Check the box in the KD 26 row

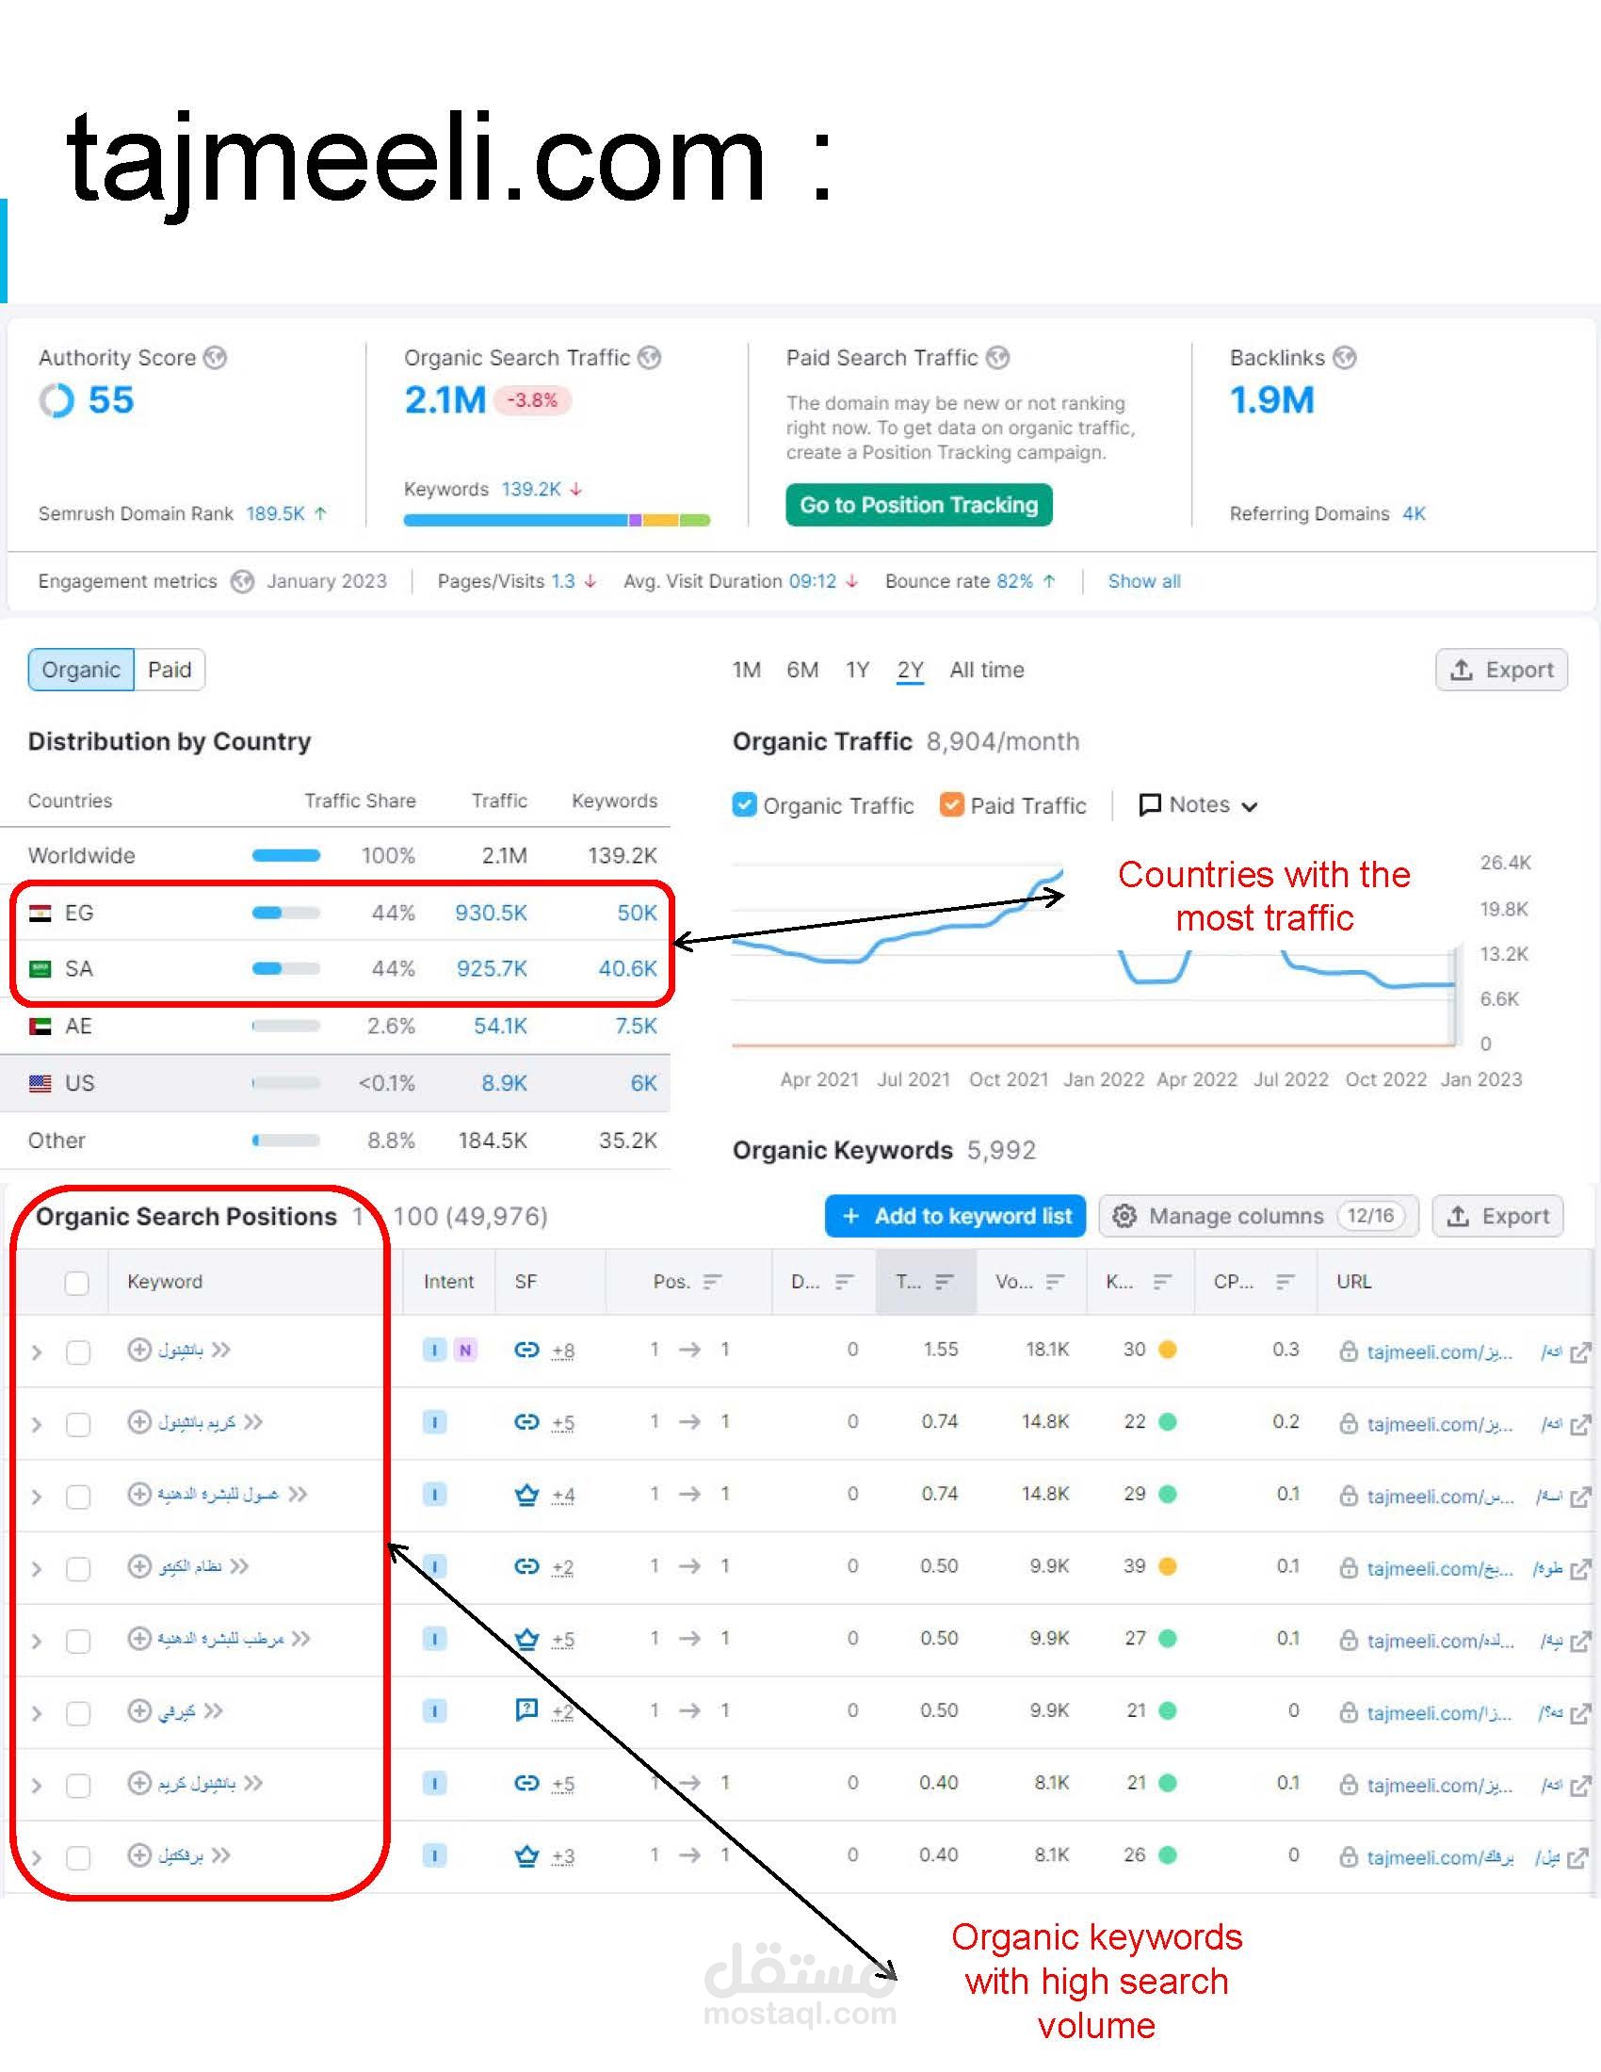coord(78,1856)
